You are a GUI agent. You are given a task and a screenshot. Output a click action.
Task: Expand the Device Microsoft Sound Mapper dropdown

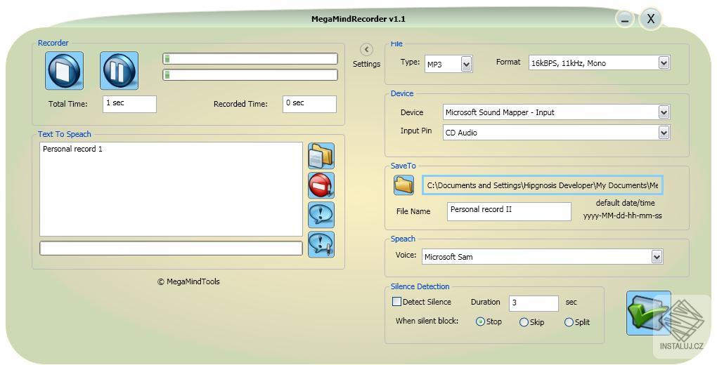[664, 112]
